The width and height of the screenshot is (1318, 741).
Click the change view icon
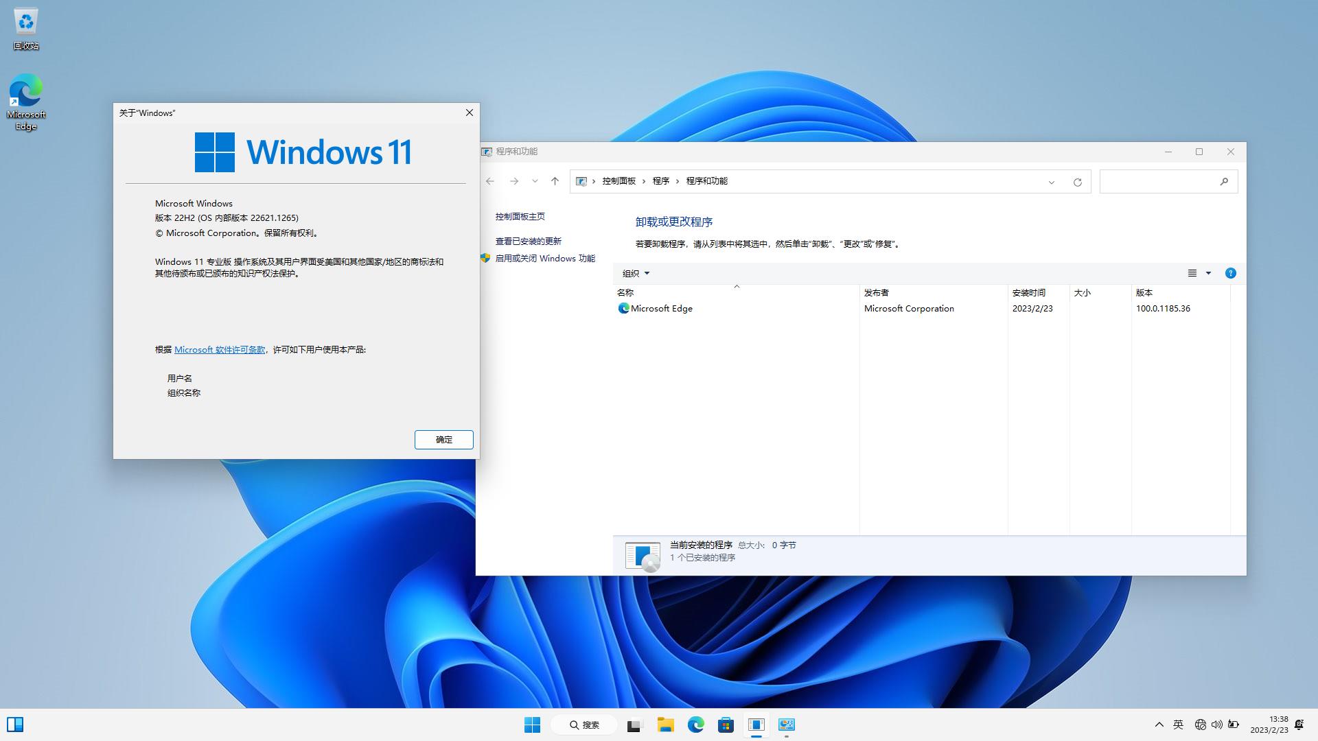coord(1192,273)
